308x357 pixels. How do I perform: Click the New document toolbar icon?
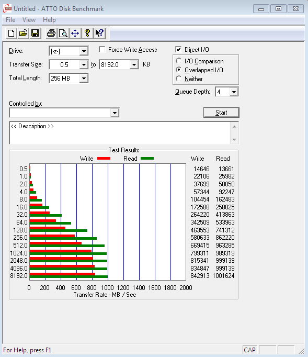11,34
